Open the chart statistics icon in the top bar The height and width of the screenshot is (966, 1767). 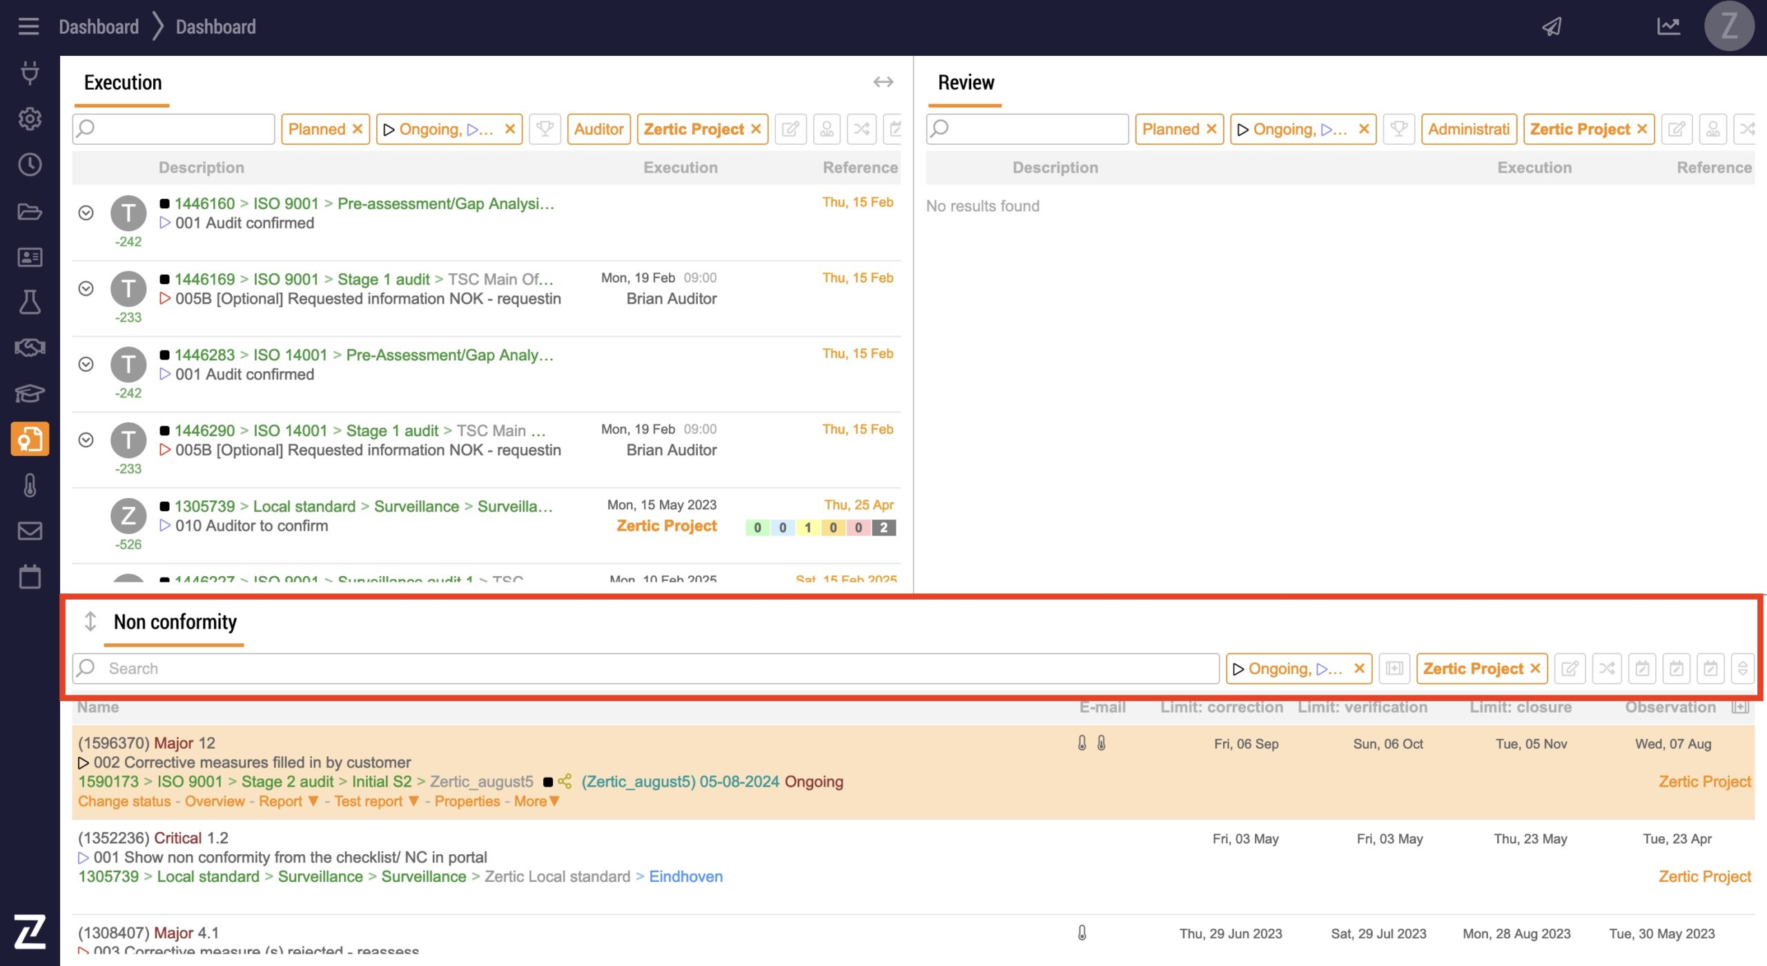point(1668,27)
